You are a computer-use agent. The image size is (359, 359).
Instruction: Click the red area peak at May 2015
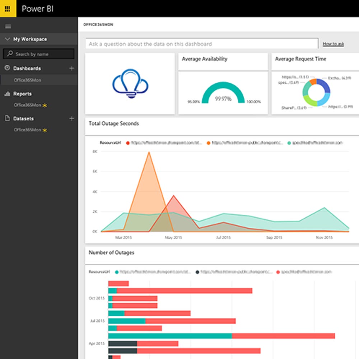pos(173,196)
